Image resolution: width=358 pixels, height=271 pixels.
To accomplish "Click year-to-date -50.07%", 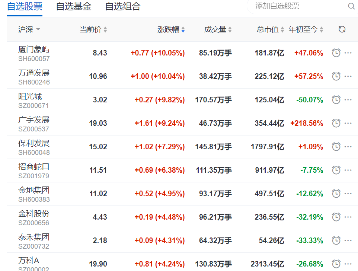I will pyautogui.click(x=310, y=100).
